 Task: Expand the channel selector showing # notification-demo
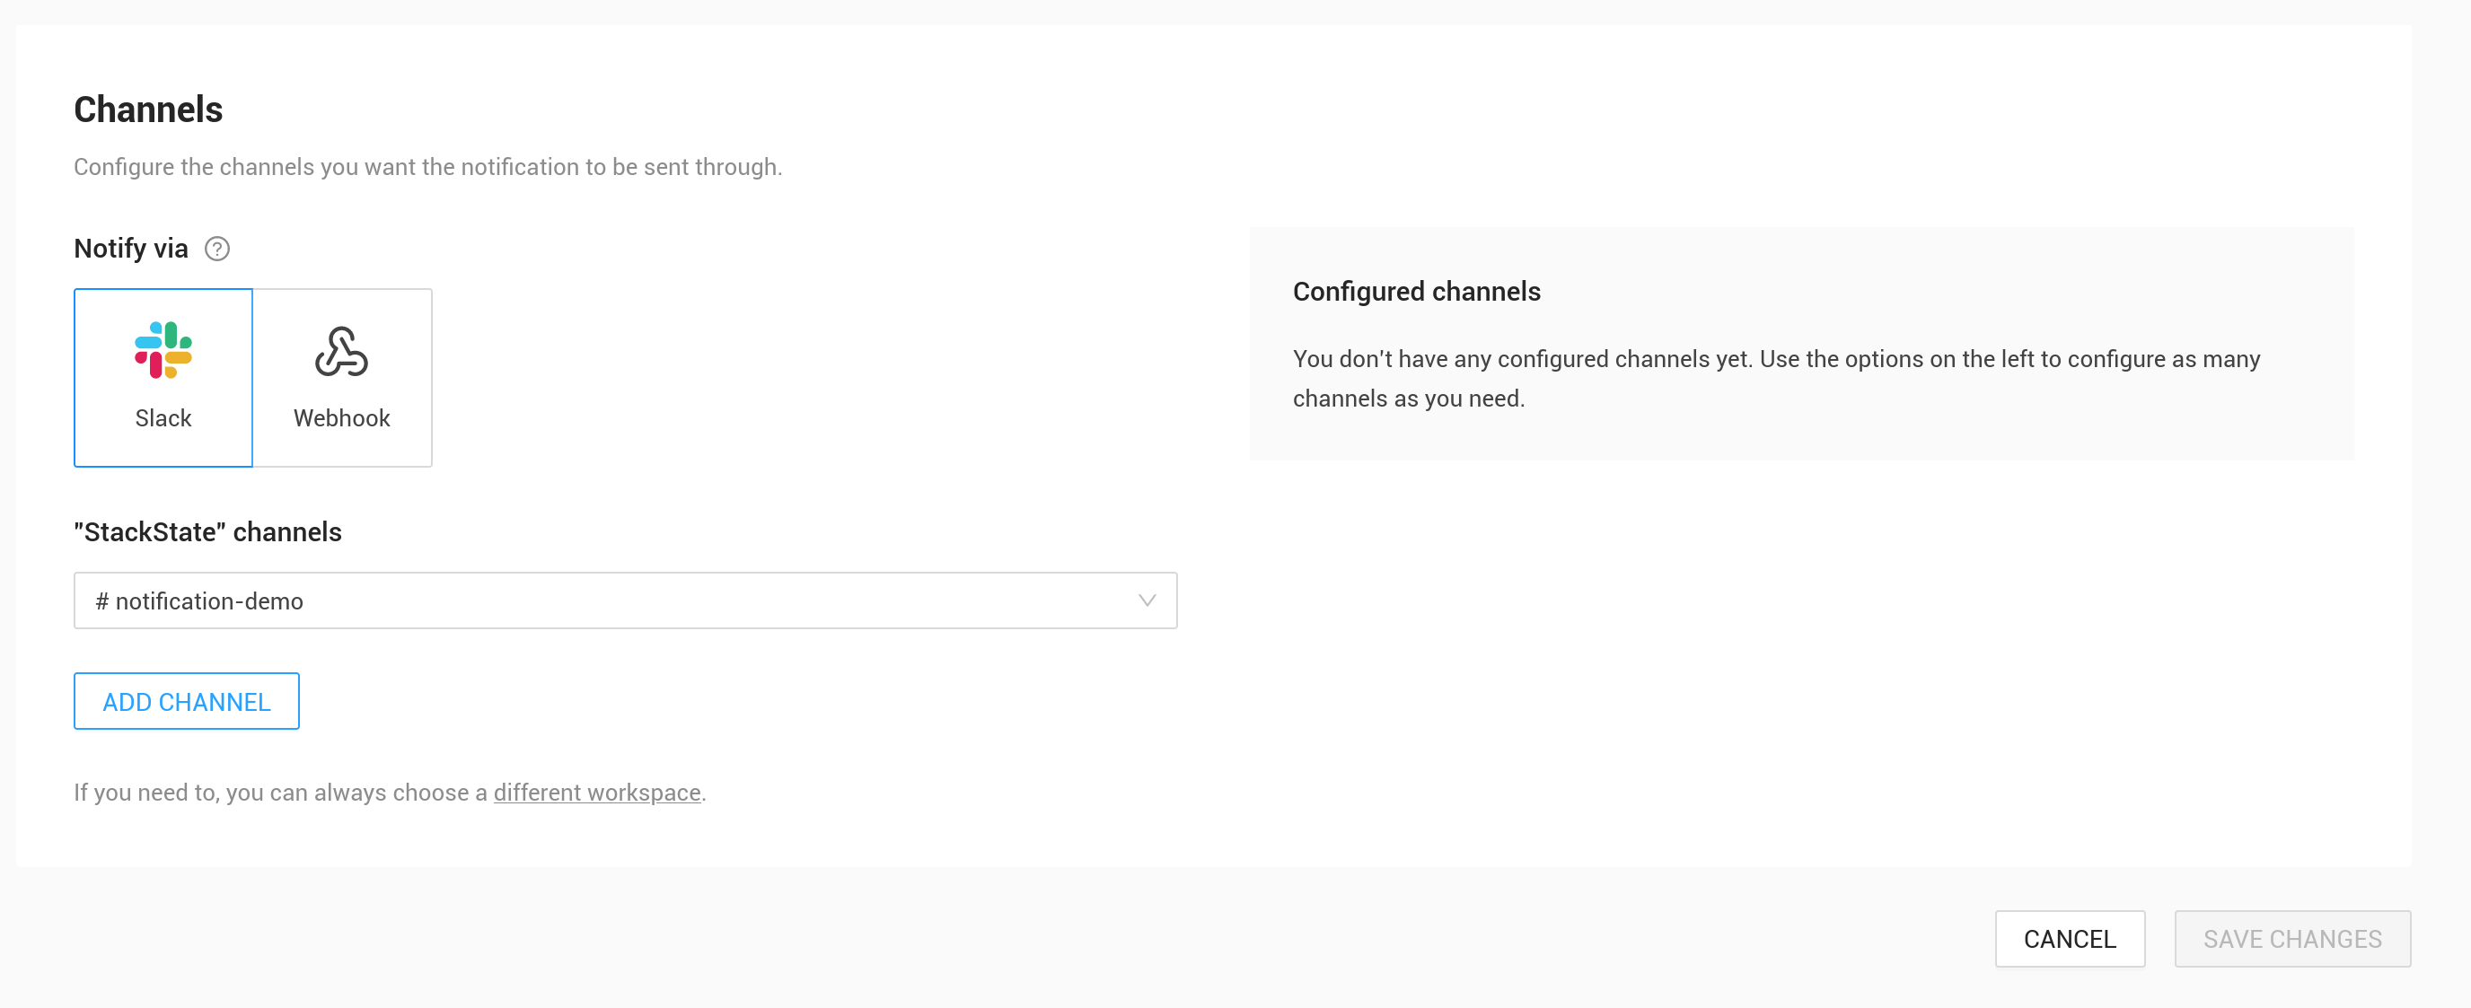[x=623, y=600]
